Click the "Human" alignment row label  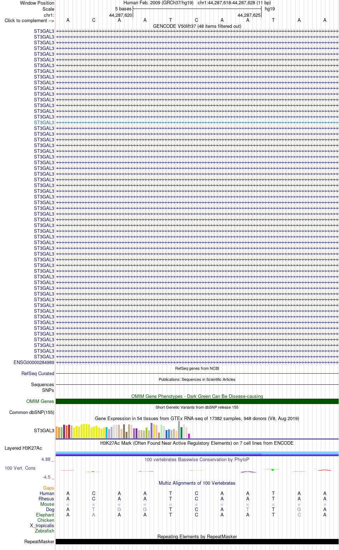(47, 493)
